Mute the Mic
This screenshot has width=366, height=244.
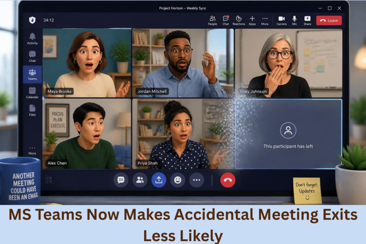(x=295, y=20)
